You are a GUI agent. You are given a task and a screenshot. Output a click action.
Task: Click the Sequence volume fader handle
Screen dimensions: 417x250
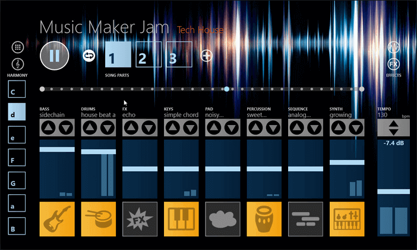pyautogui.click(x=305, y=169)
